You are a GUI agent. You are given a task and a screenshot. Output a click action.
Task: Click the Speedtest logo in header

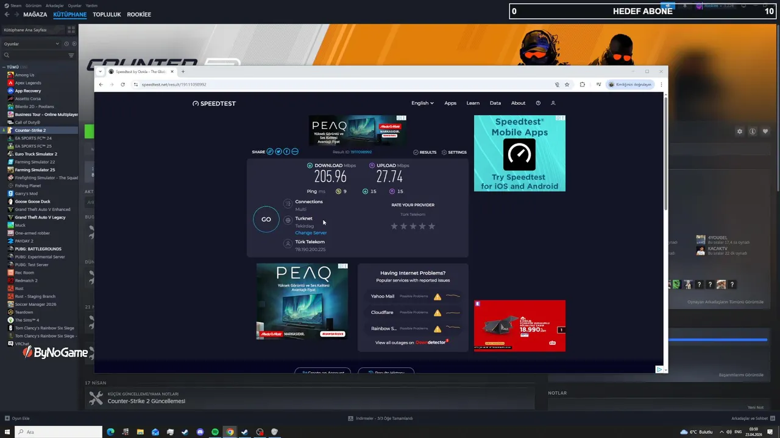(214, 103)
